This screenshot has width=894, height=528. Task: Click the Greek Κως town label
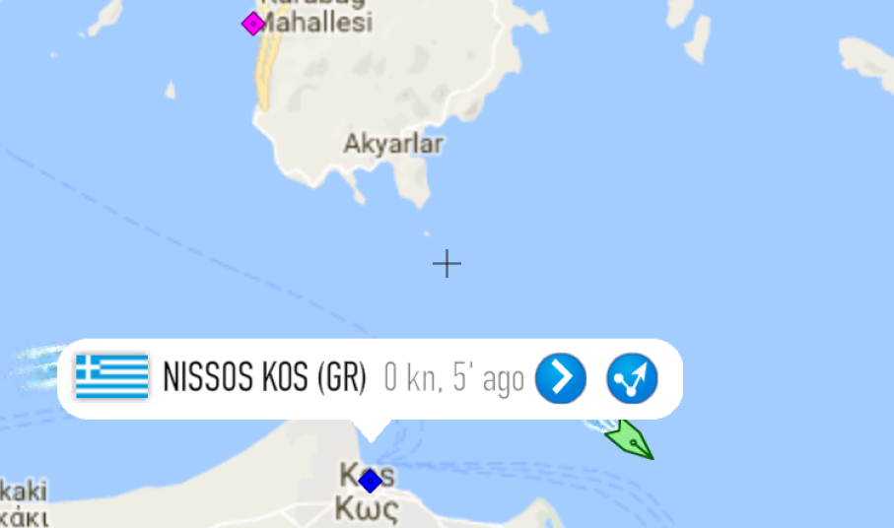coord(367,508)
